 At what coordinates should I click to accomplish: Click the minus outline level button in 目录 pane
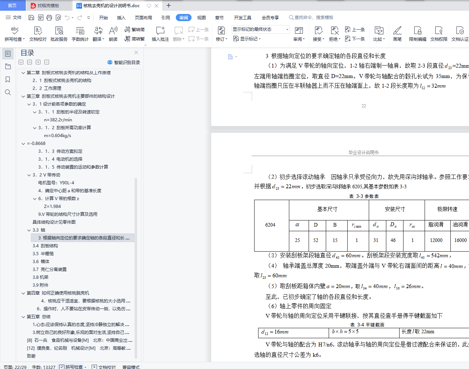47,62
